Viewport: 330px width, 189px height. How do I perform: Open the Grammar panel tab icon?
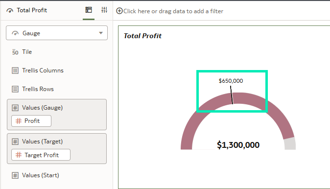point(89,10)
